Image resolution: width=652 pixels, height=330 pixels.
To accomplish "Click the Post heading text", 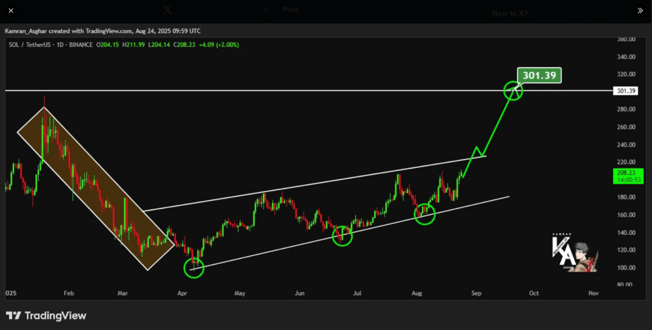I will click(291, 10).
